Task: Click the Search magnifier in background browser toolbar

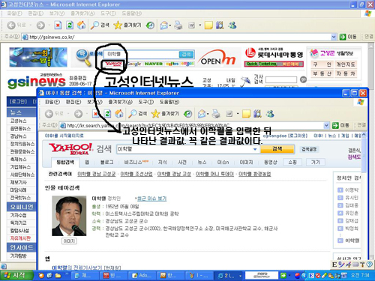Action: pyautogui.click(x=94, y=25)
